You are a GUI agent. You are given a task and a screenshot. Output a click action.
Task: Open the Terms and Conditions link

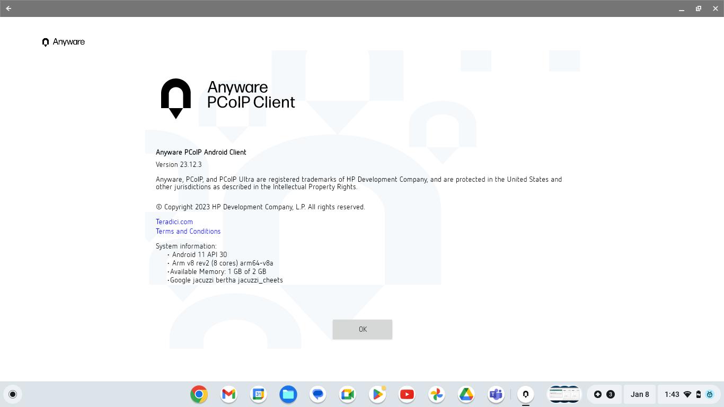(188, 231)
